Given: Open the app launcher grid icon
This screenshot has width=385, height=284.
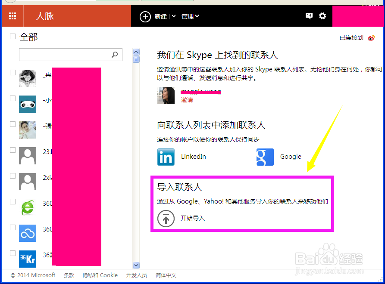Looking at the screenshot, I should point(12,16).
